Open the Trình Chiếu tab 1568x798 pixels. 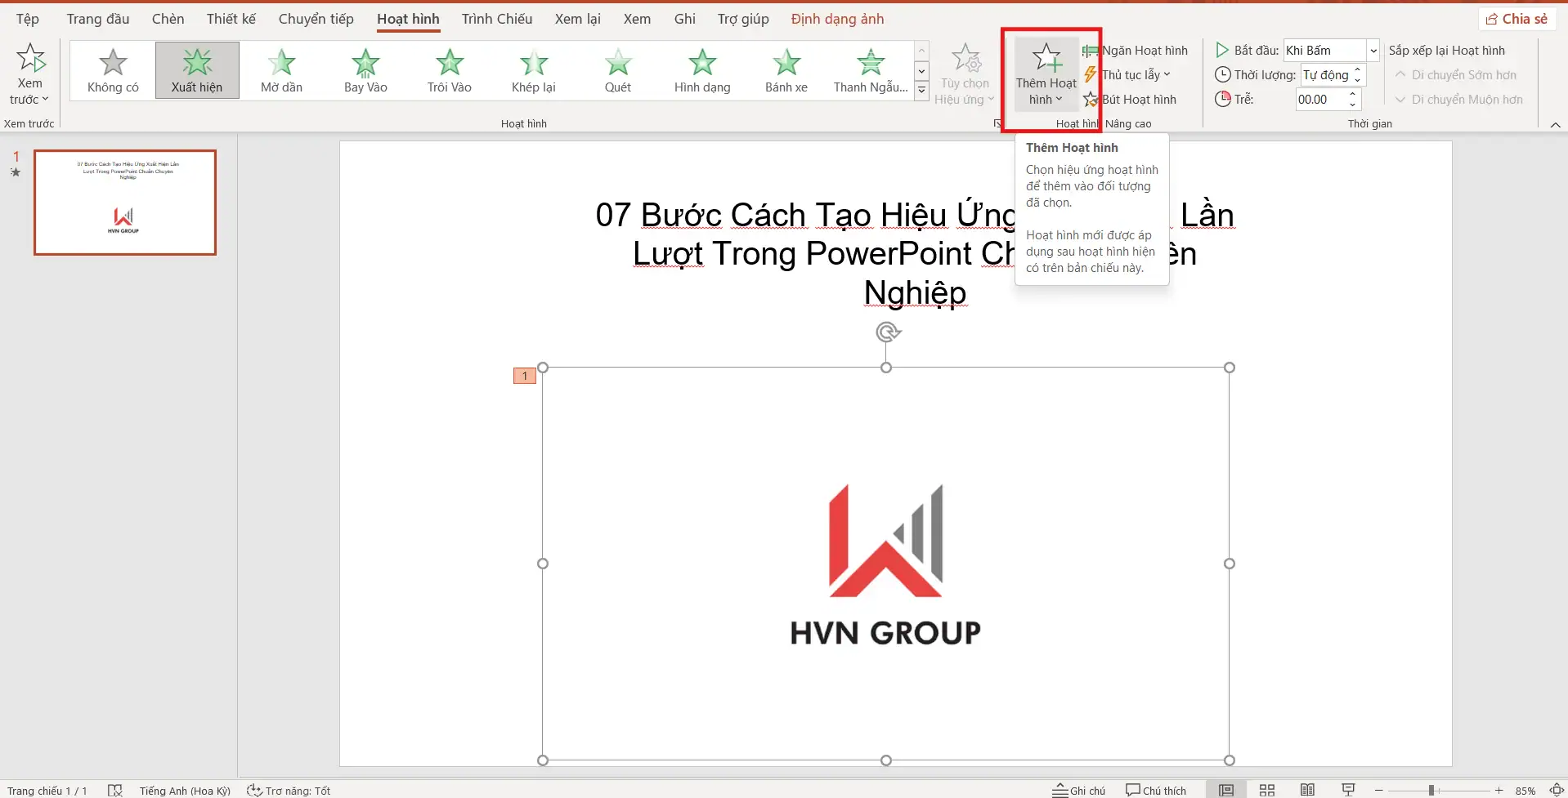496,19
